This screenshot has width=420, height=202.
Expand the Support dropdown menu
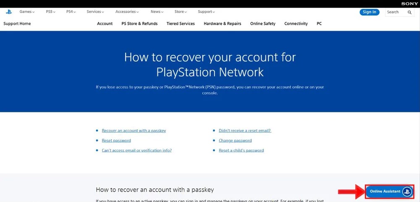[x=206, y=12]
